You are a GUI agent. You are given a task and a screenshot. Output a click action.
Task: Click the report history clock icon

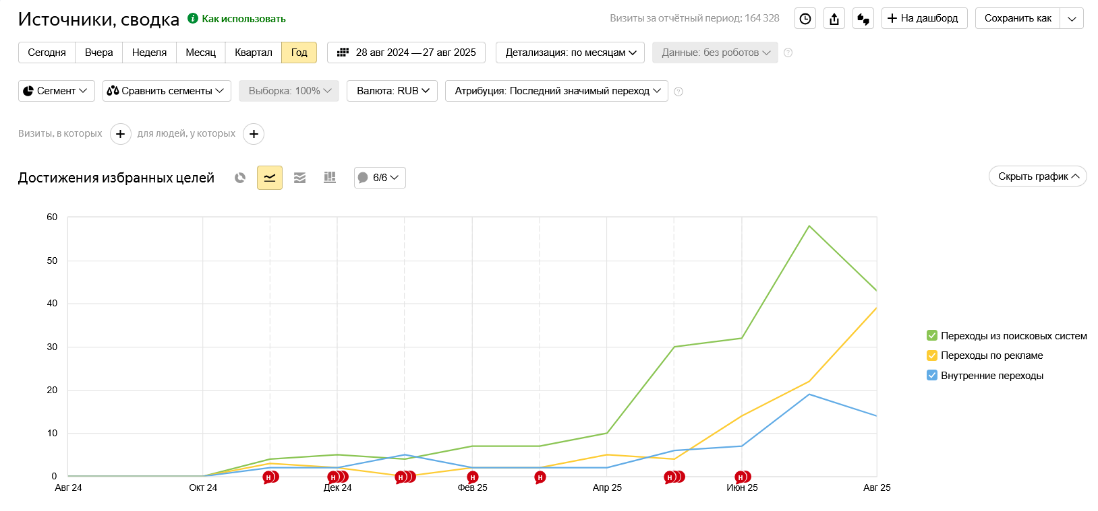[x=805, y=19]
